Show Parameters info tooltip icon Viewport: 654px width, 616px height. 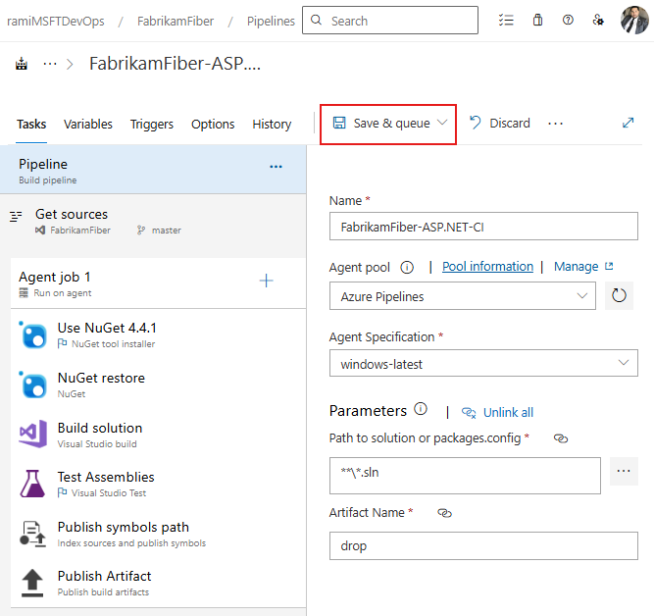pos(421,409)
